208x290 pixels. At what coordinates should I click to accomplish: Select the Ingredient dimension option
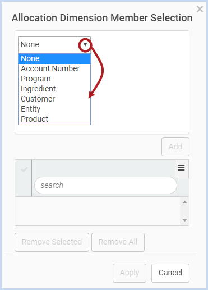(54, 89)
